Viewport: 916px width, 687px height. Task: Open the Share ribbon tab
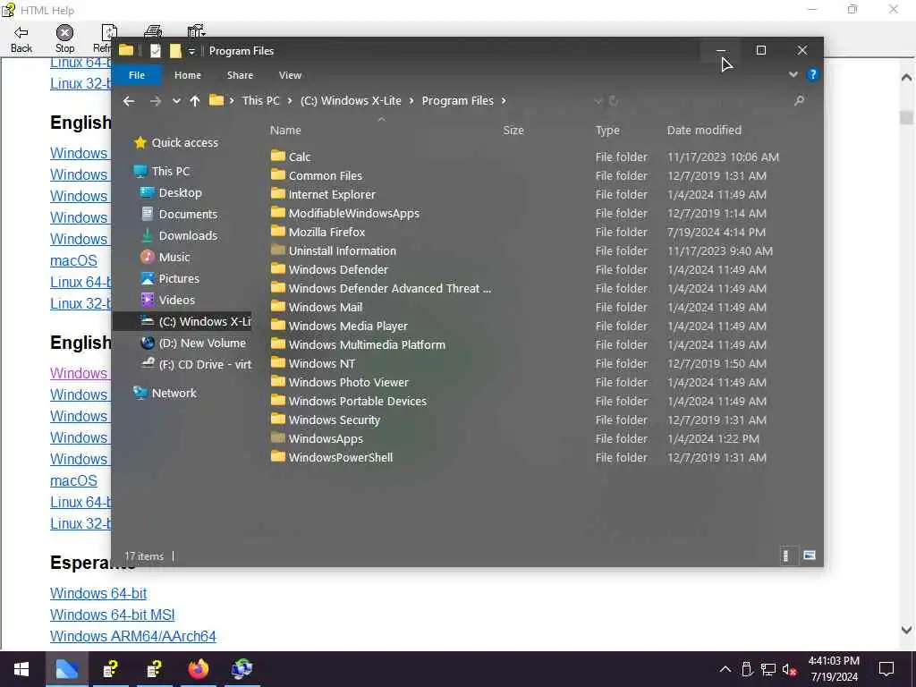[x=240, y=75]
